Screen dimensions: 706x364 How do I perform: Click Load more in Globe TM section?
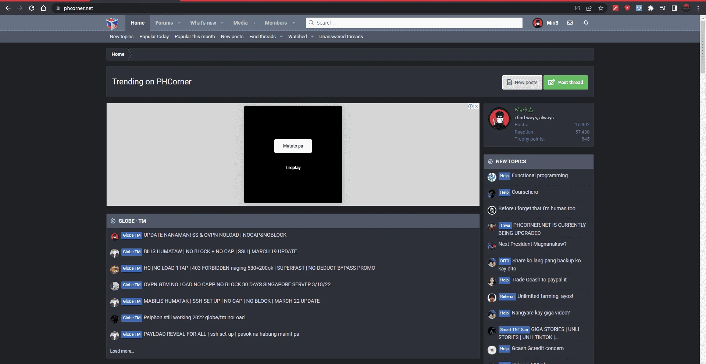click(x=122, y=351)
